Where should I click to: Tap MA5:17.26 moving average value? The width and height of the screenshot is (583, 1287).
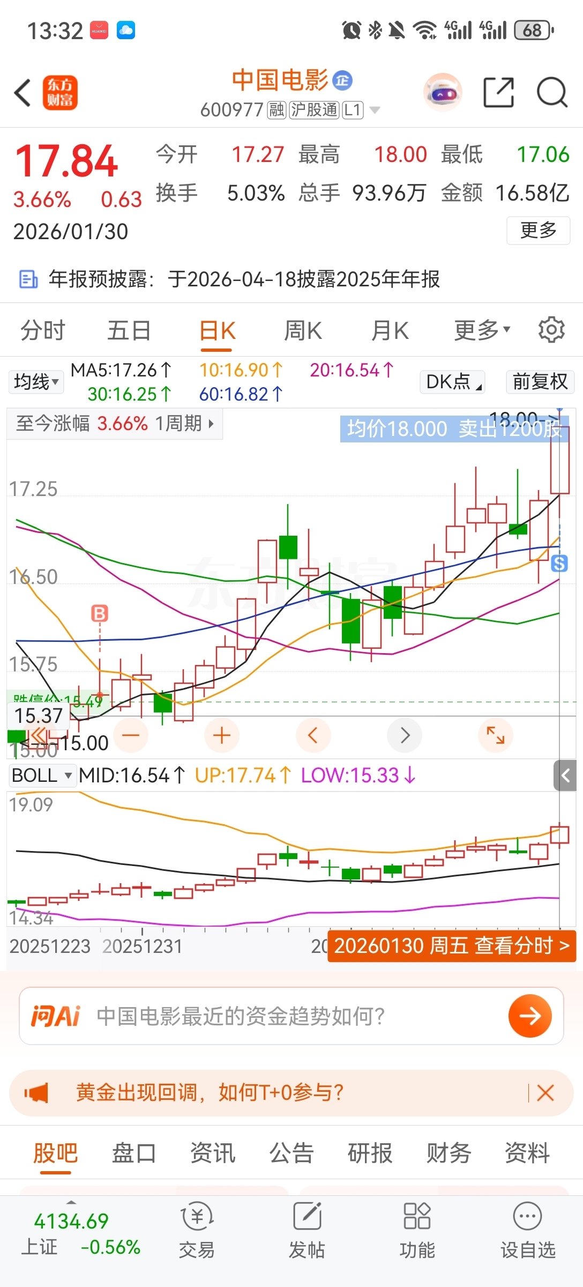coord(121,369)
